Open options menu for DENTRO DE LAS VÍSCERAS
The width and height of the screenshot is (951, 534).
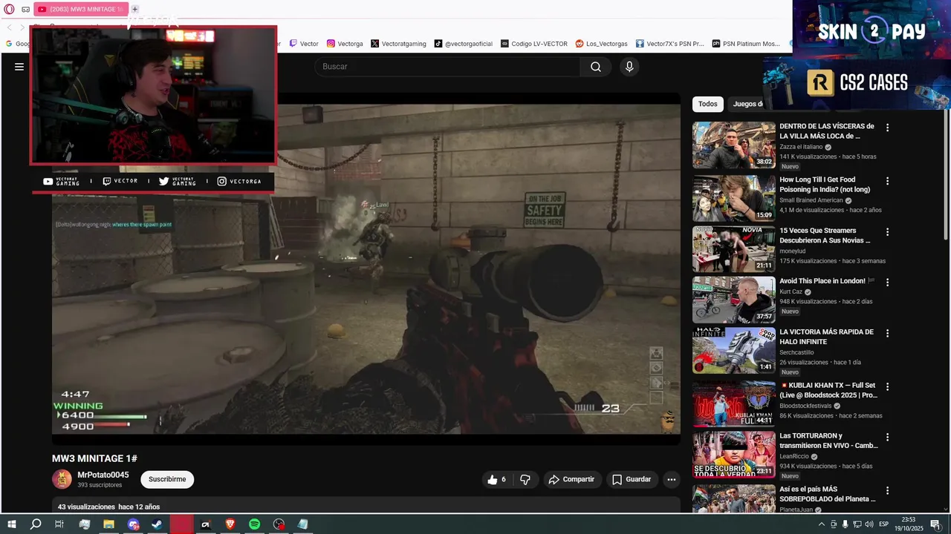click(x=887, y=128)
